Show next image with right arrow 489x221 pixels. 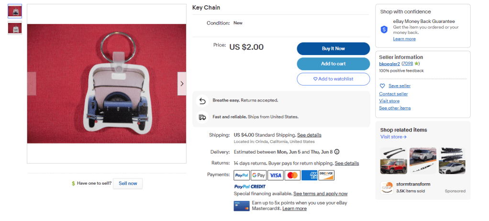coord(182,84)
